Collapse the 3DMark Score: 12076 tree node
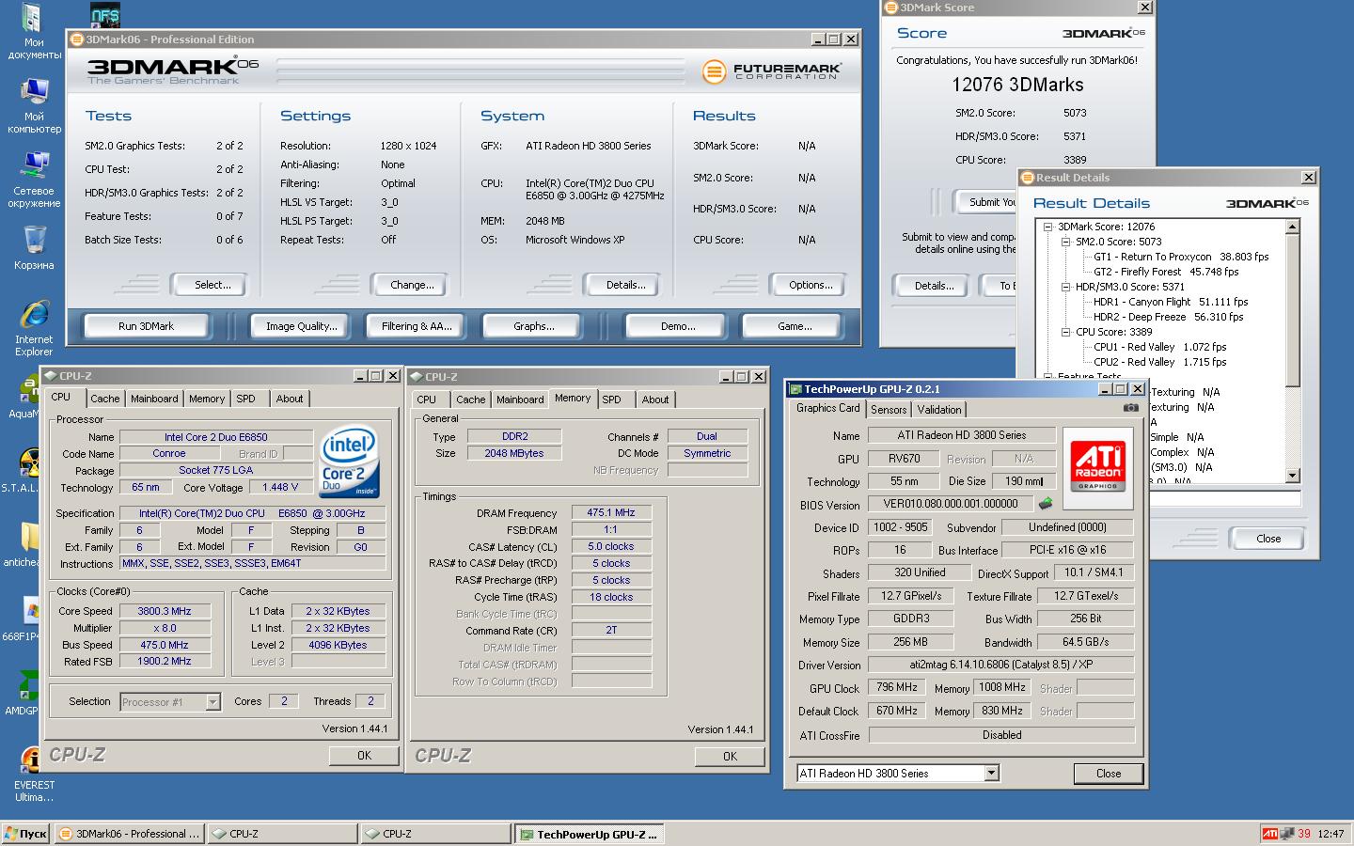 click(x=1047, y=227)
